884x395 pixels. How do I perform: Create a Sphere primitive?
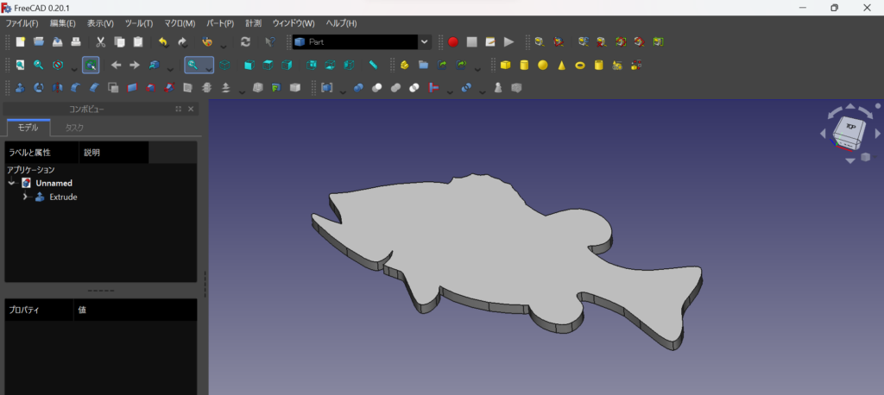[x=543, y=66]
